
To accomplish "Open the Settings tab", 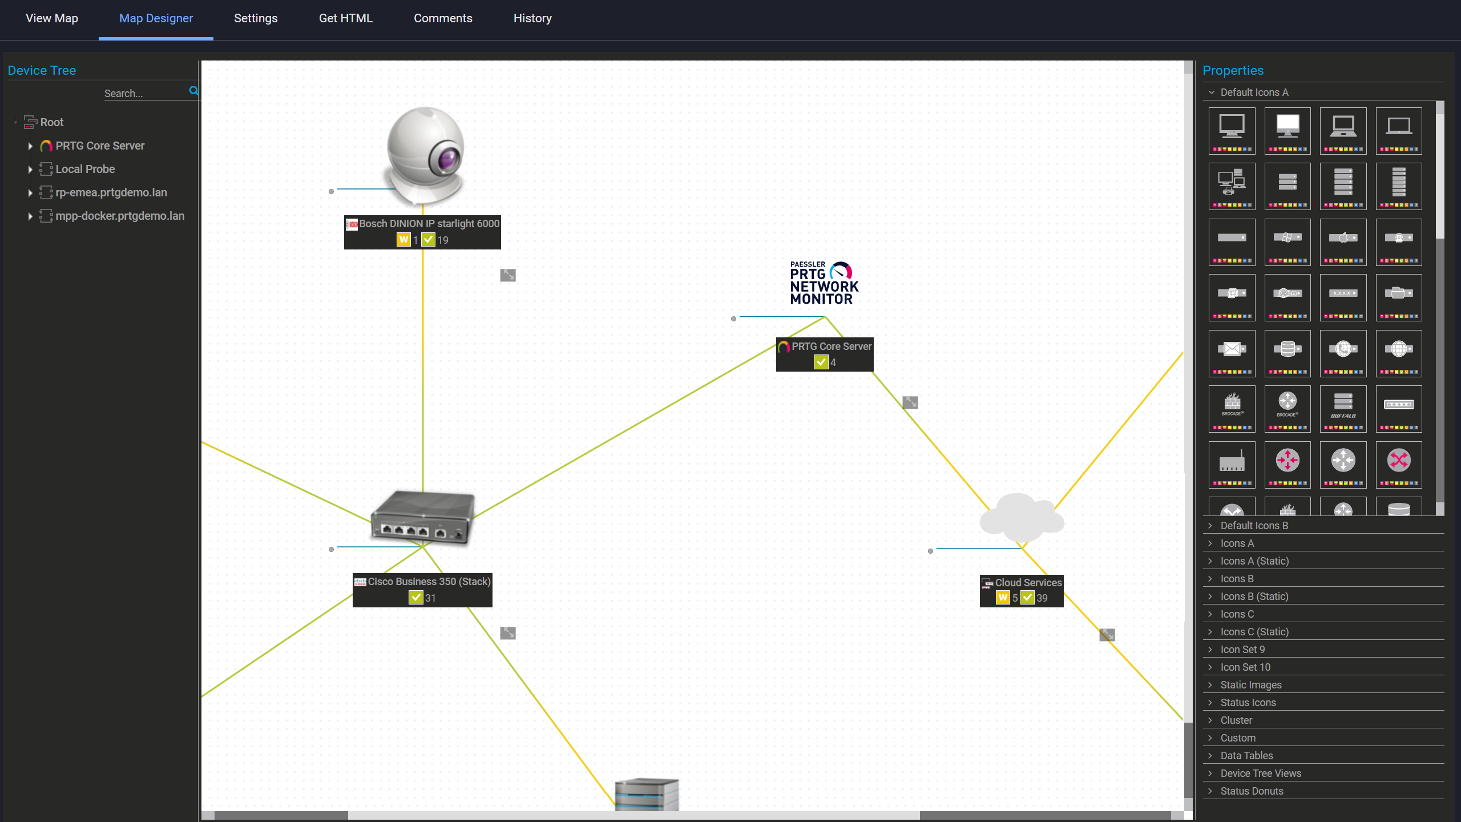I will coord(256,18).
